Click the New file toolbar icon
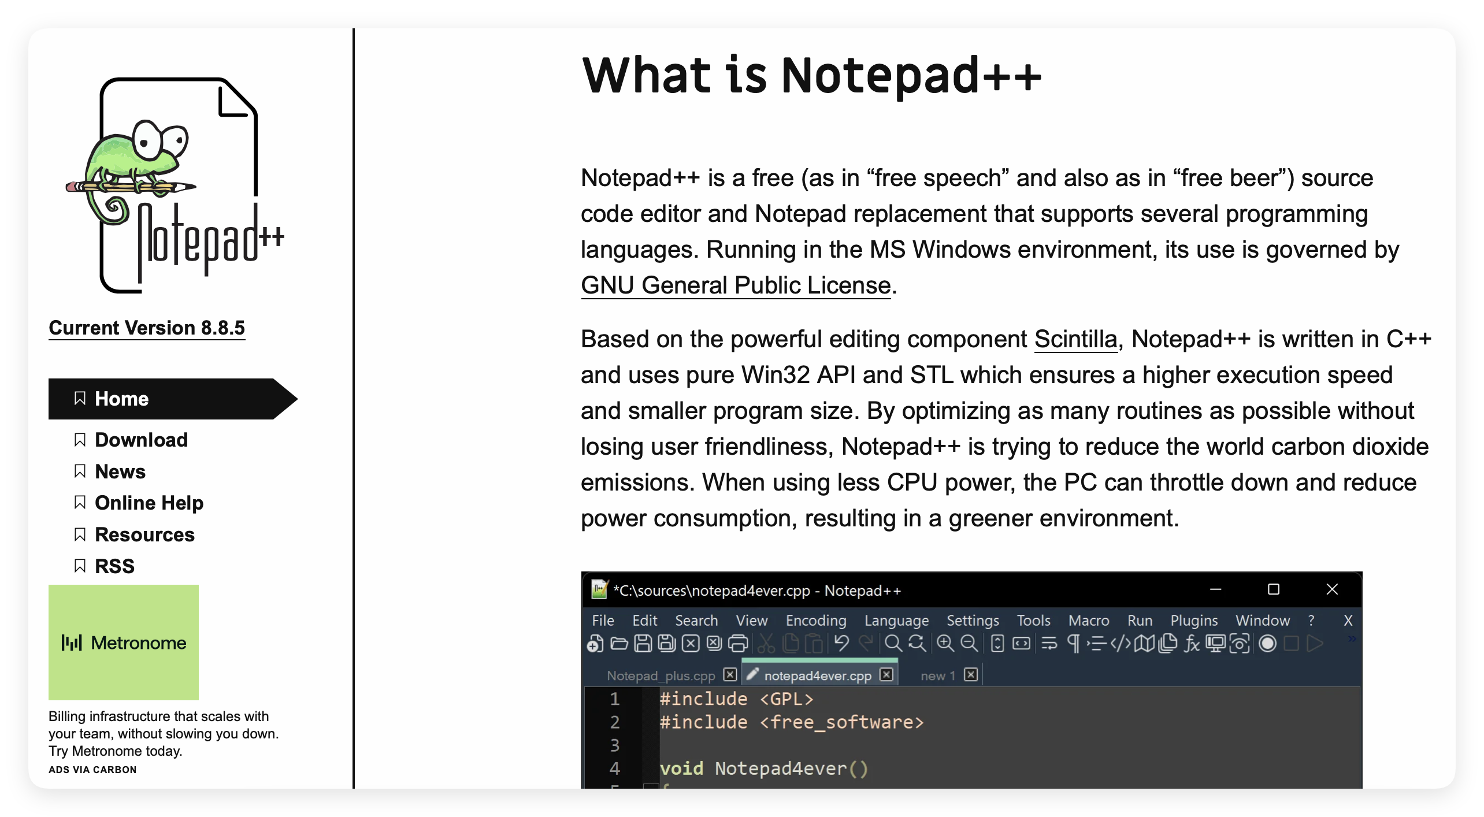The image size is (1484, 817). click(x=595, y=644)
